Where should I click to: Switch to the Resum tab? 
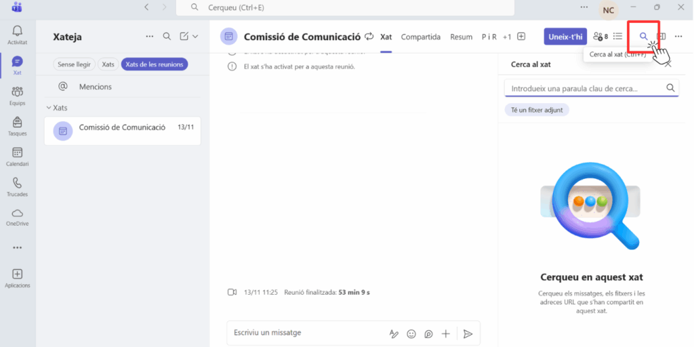461,37
